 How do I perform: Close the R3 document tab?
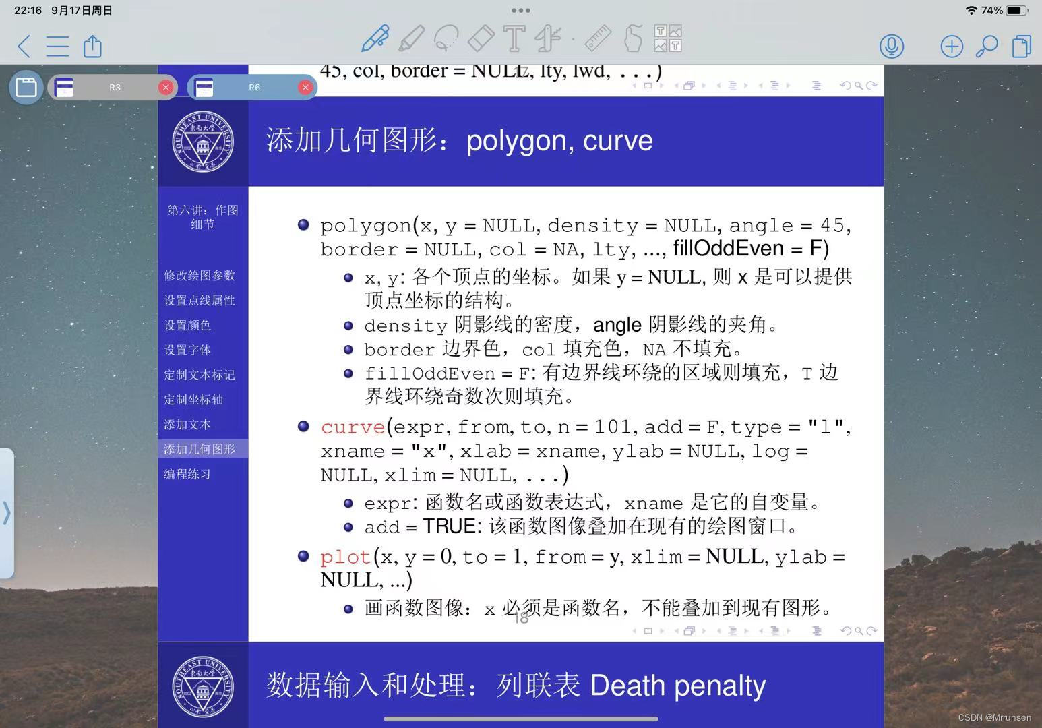[x=165, y=87]
